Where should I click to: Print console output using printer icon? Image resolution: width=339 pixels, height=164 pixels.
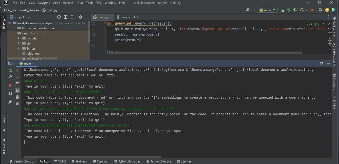pyautogui.click(x=17, y=97)
